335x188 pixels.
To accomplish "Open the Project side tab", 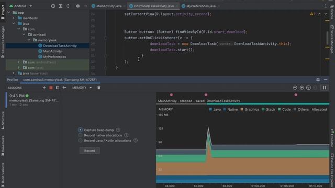I will [x=3, y=13].
